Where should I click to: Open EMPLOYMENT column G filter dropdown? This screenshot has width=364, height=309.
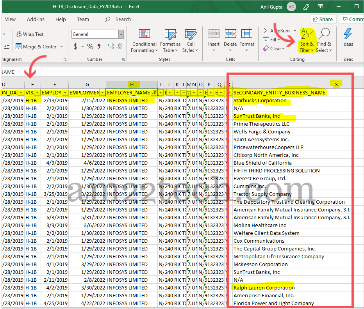pos(102,92)
